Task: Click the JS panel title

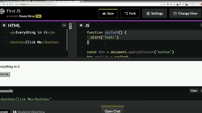Action: click(x=87, y=25)
